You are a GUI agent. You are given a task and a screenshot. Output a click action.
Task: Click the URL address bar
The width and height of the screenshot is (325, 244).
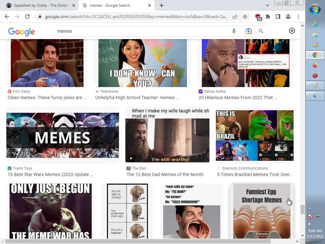coord(136,17)
